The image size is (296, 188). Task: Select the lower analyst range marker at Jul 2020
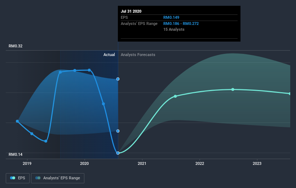click(x=118, y=131)
